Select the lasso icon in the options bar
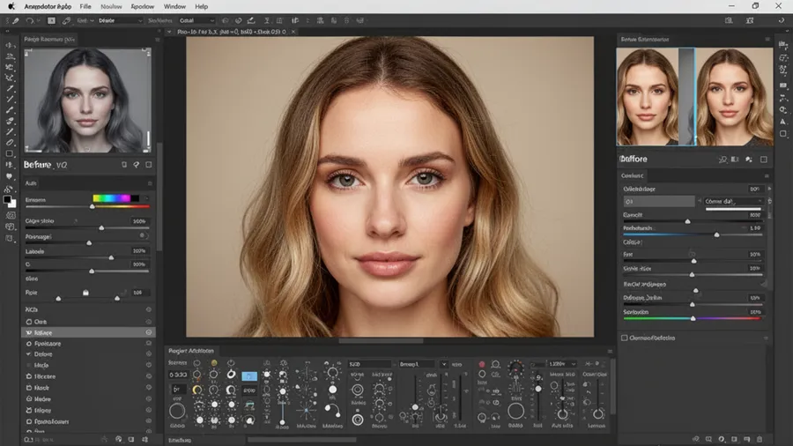This screenshot has height=446, width=793. tap(30, 21)
